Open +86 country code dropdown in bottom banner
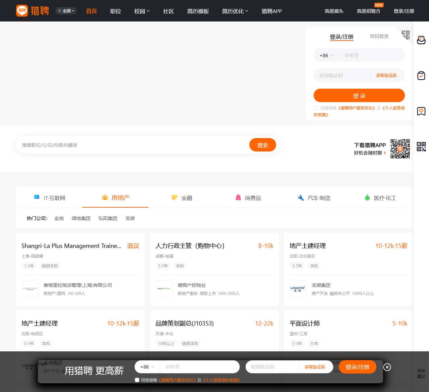The width and height of the screenshot is (429, 392). pos(147,367)
